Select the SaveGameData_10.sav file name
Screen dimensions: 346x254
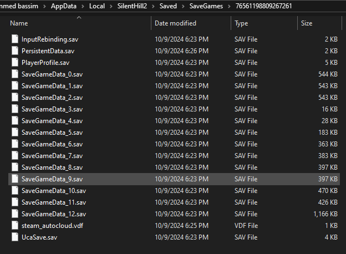[54, 191]
